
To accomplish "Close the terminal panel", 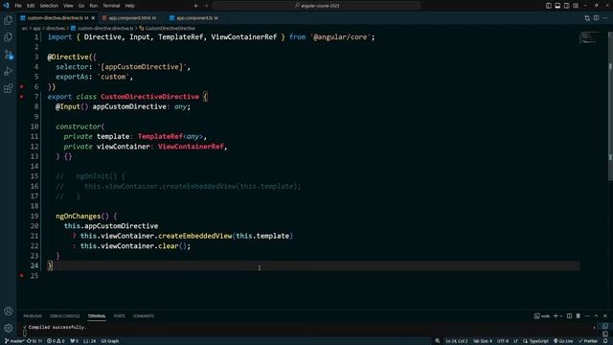I will [605, 316].
